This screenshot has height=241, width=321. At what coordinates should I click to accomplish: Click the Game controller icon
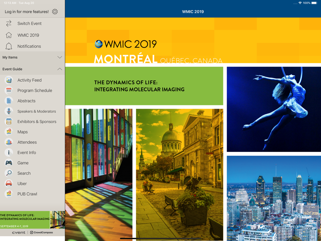pos(9,163)
